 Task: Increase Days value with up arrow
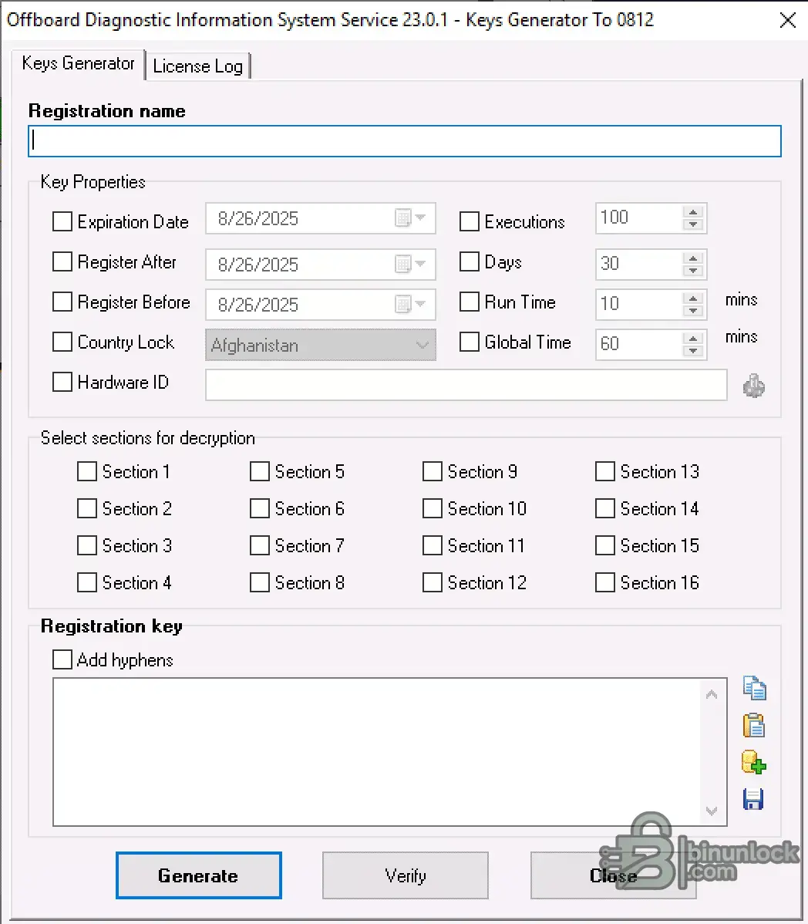(693, 258)
